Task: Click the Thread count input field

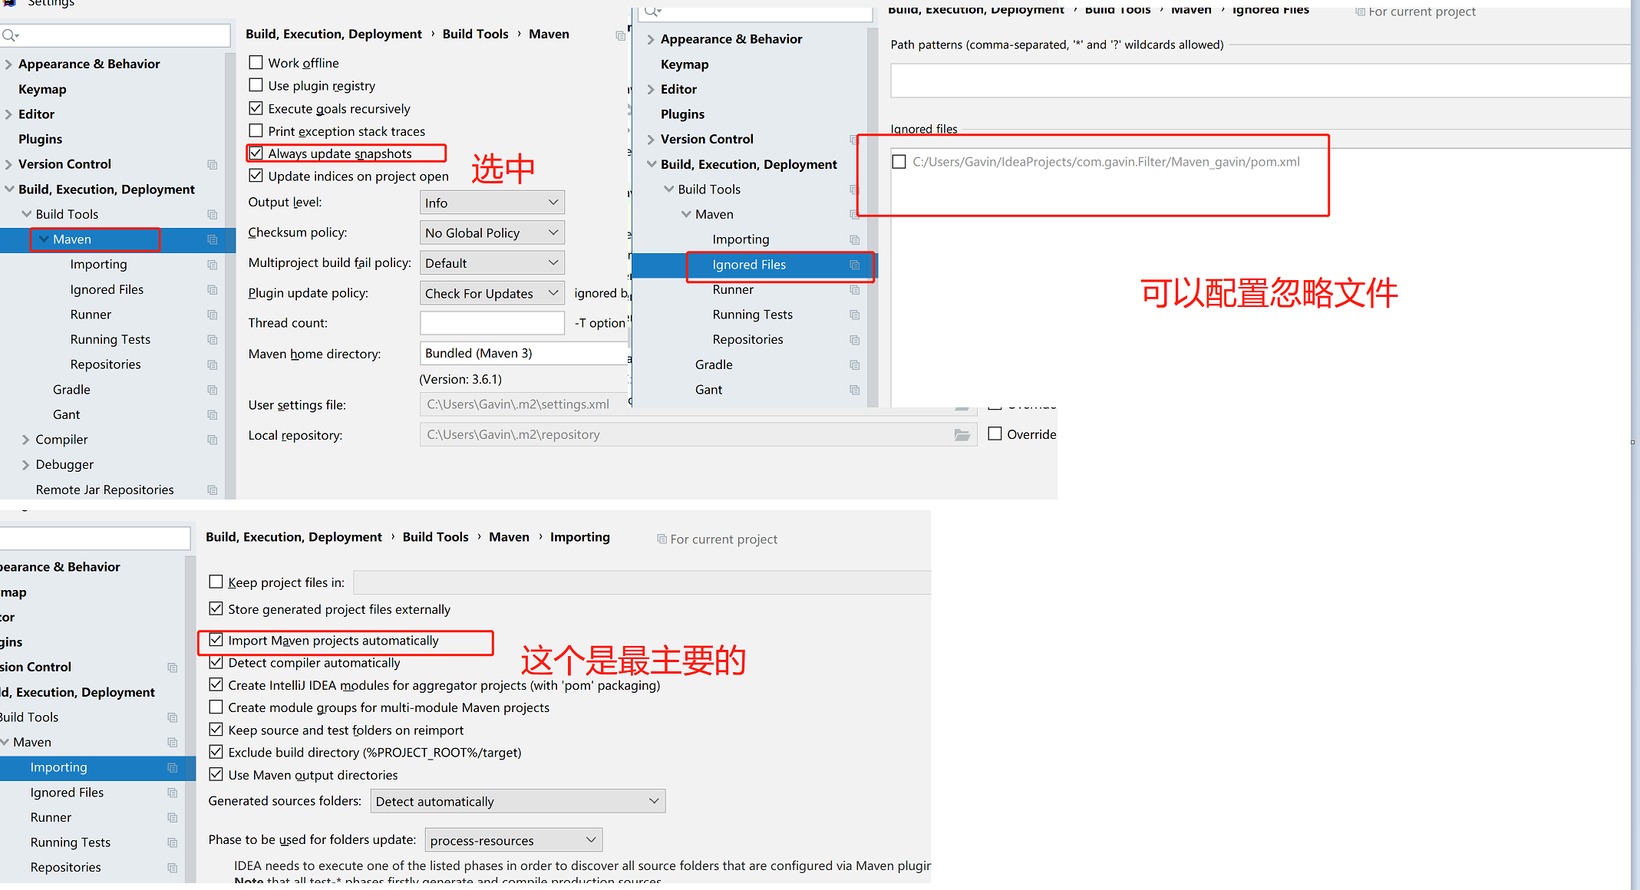Action: click(492, 323)
